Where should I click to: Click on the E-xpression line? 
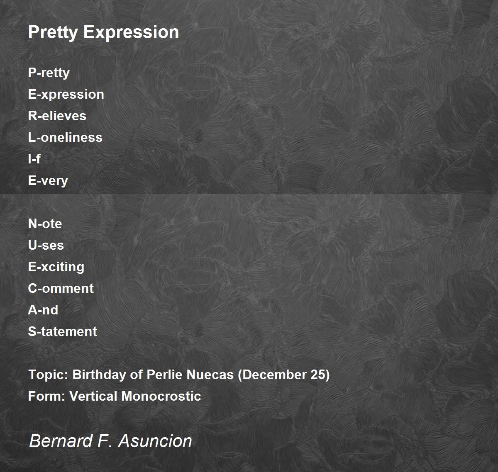[x=66, y=95]
